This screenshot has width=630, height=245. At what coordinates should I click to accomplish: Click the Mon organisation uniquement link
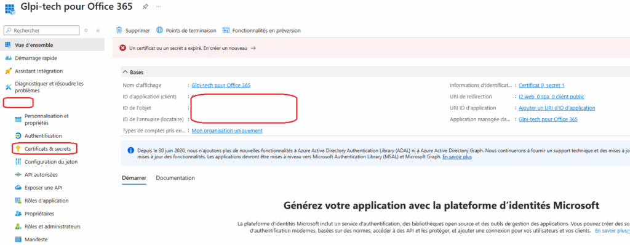pos(227,131)
